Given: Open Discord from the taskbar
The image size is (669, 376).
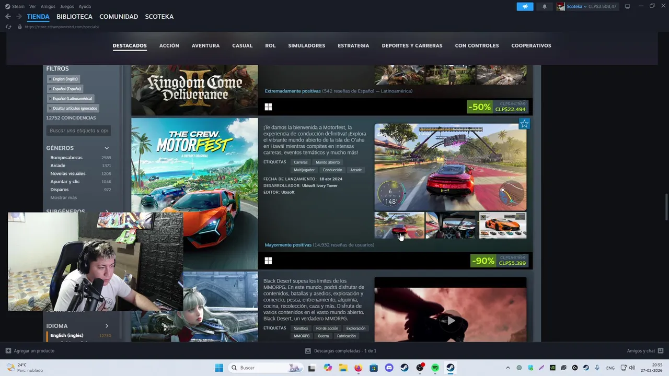Looking at the screenshot, I should coord(389,368).
